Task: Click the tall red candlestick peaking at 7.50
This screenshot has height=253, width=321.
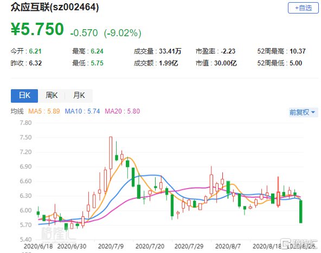Action: point(111,153)
